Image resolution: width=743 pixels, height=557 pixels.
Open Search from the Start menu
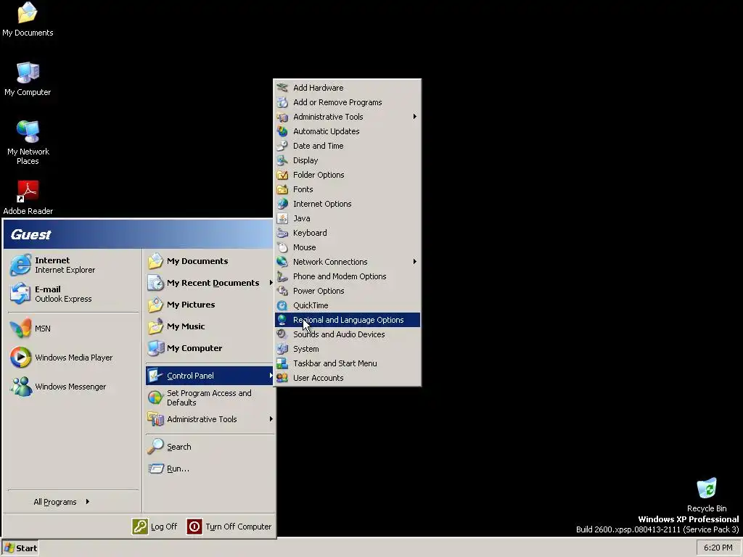[210, 447]
